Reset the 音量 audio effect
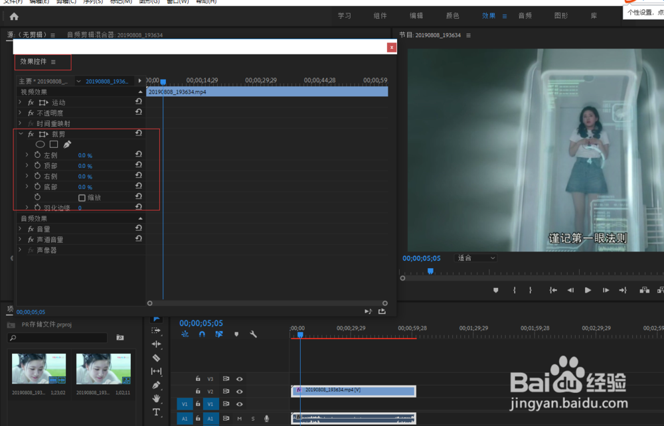The height and width of the screenshot is (426, 664). pyautogui.click(x=139, y=228)
